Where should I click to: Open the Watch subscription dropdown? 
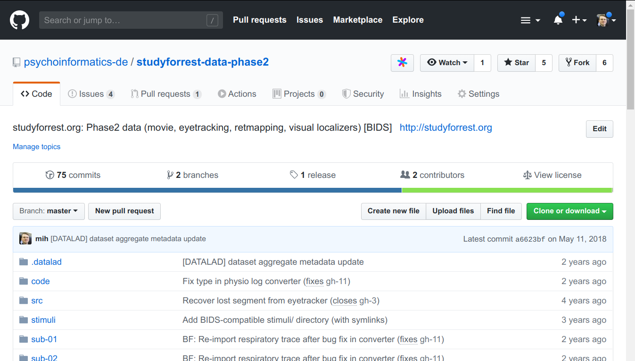[447, 63]
